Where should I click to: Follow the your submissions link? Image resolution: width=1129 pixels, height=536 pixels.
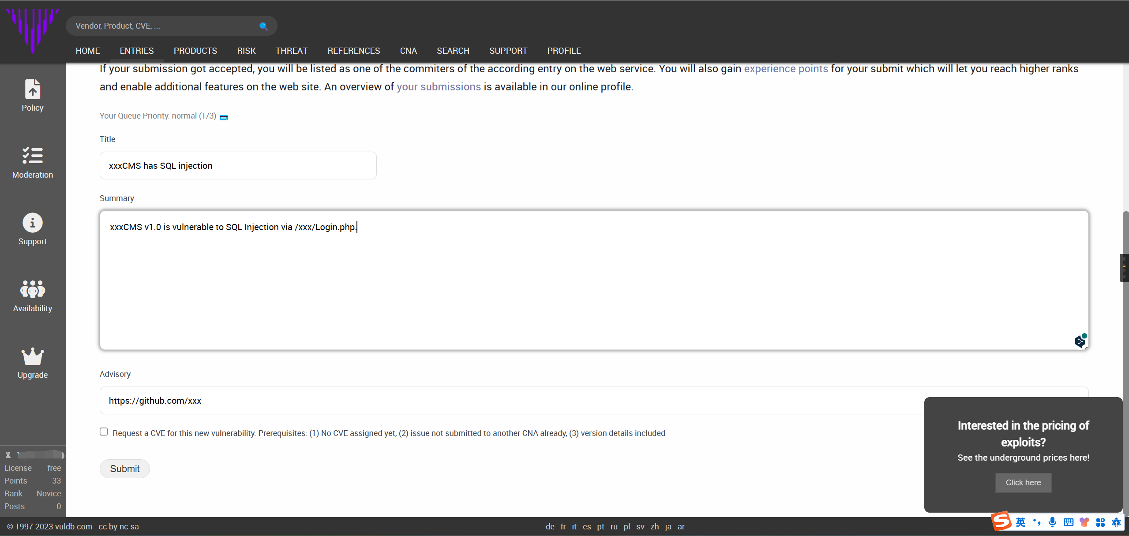[439, 87]
